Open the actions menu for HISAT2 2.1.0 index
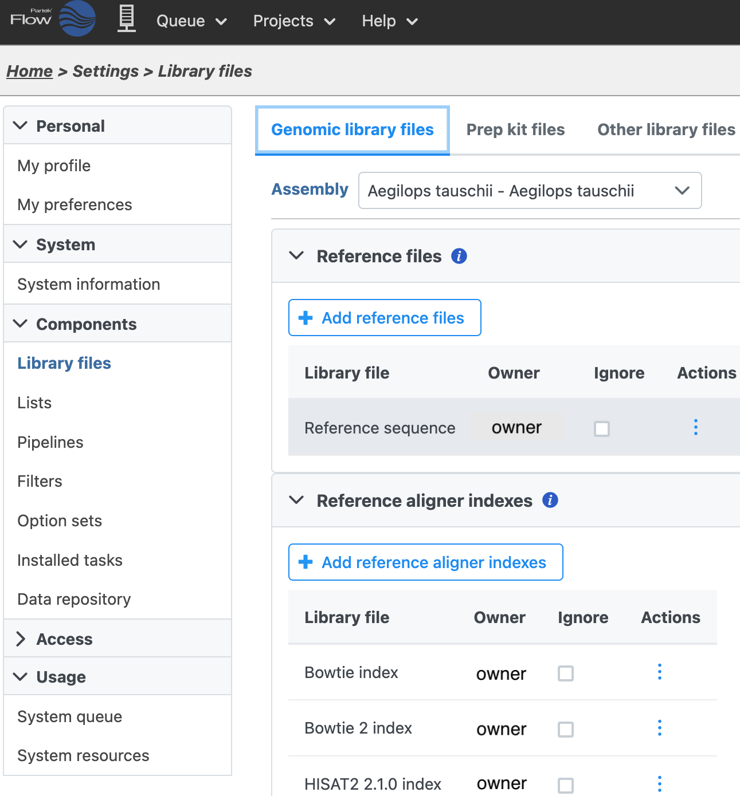This screenshot has width=740, height=796. point(660,783)
